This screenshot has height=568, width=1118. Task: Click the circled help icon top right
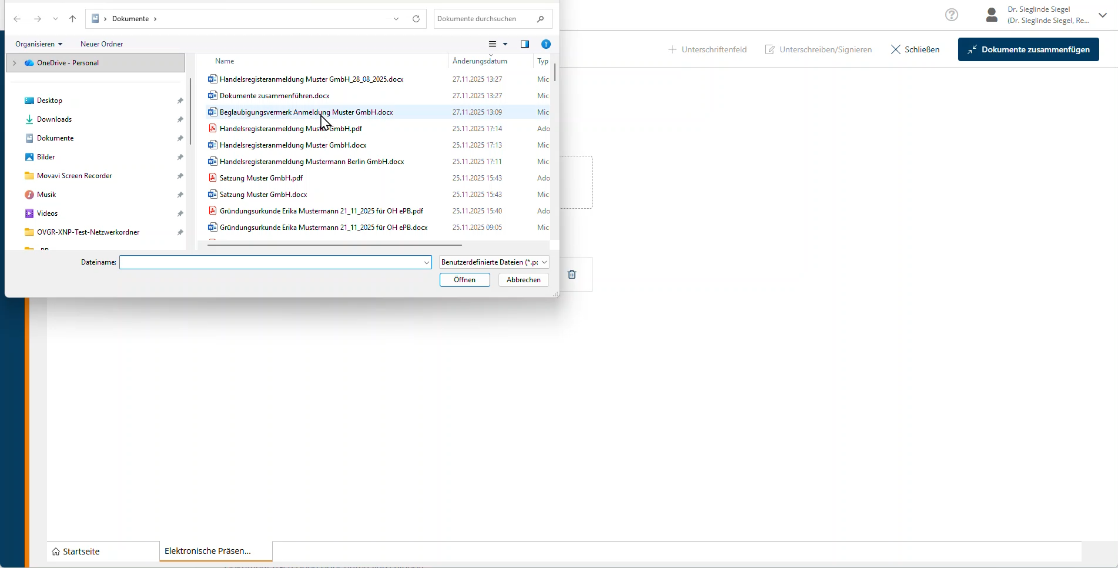click(952, 15)
